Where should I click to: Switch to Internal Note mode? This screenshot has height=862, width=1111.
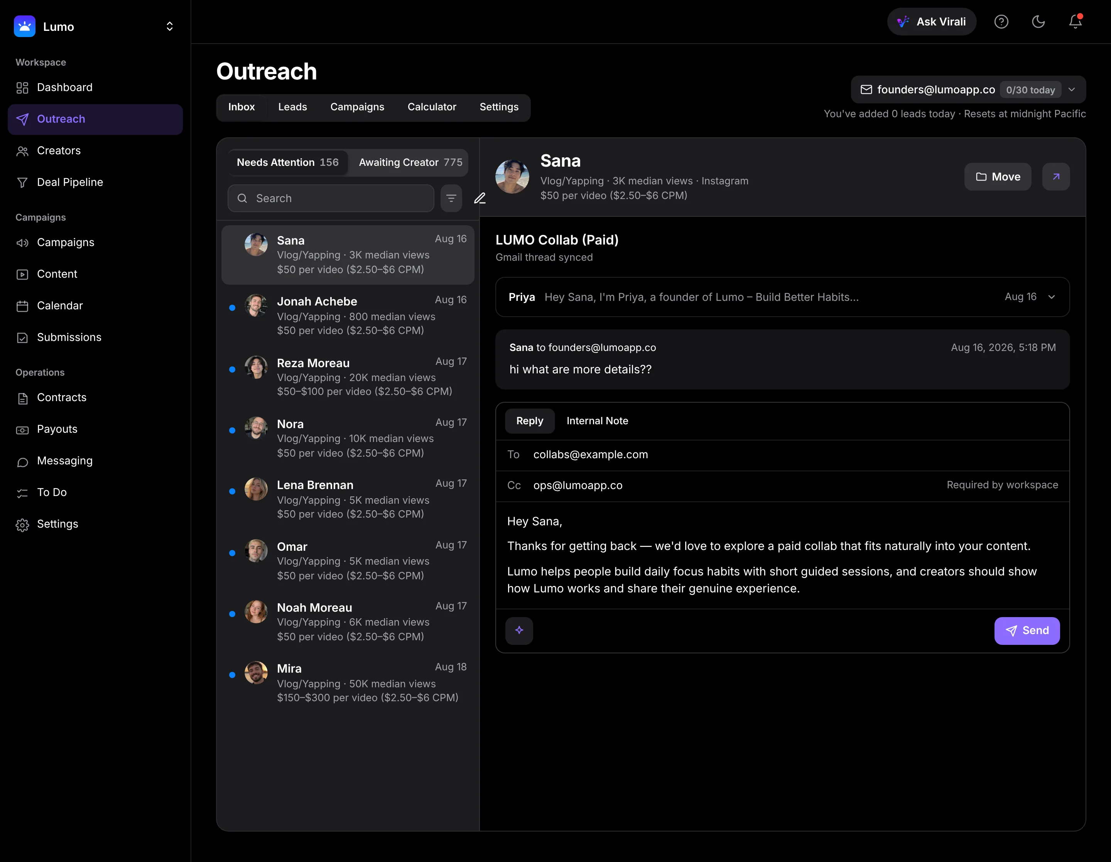pyautogui.click(x=597, y=421)
